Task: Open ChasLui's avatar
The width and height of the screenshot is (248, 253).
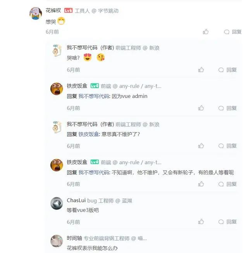Action: pos(57,203)
